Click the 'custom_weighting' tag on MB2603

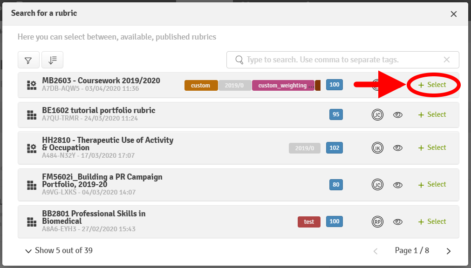283,86
